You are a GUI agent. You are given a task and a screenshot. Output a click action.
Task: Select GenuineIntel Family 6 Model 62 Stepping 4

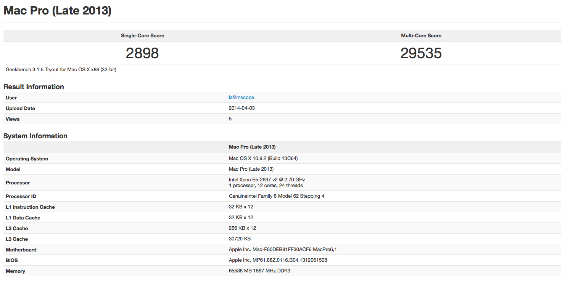[x=277, y=196]
